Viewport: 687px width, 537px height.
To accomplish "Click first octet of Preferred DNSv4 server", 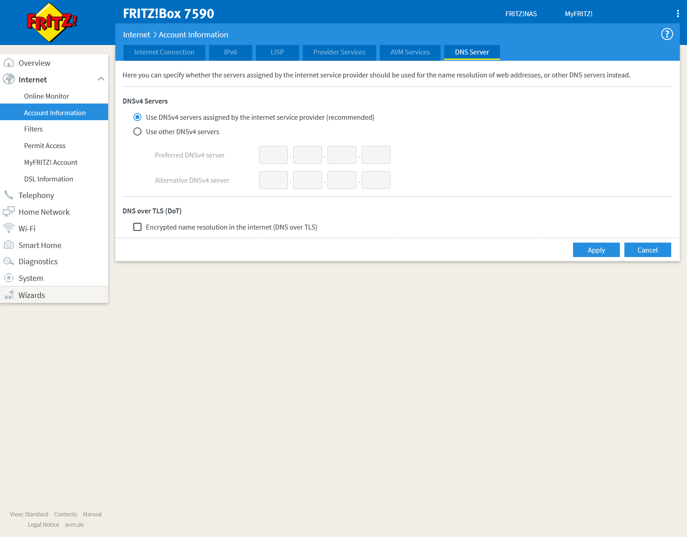I will point(273,155).
